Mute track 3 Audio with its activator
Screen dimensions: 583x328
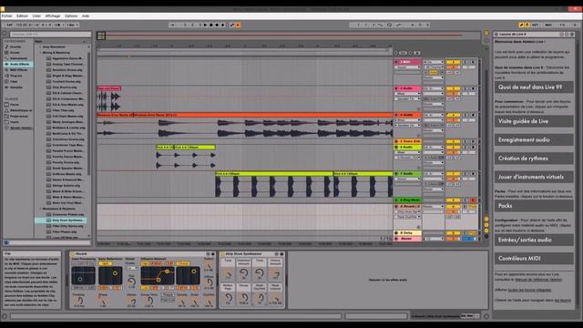pos(454,116)
